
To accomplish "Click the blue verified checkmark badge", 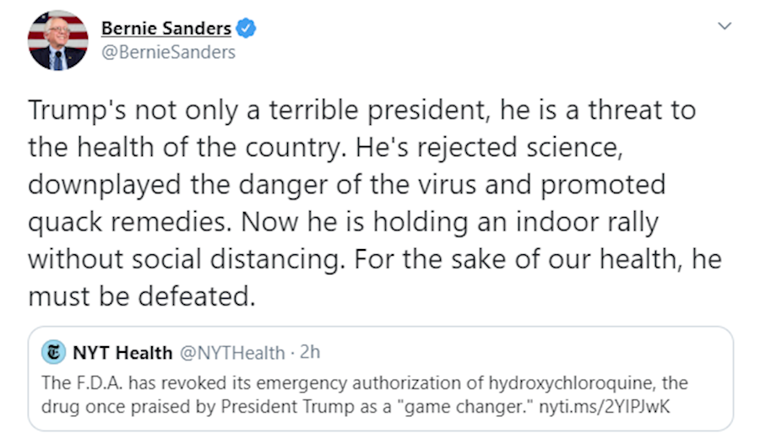I will tap(246, 29).
